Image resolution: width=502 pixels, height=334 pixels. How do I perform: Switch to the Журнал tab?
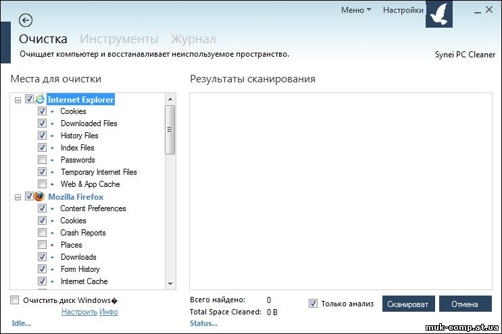point(193,39)
